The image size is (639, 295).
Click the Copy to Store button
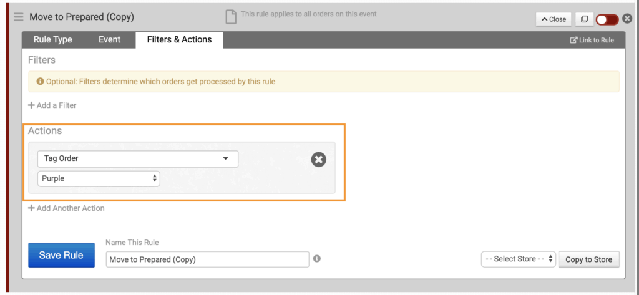pyautogui.click(x=588, y=259)
